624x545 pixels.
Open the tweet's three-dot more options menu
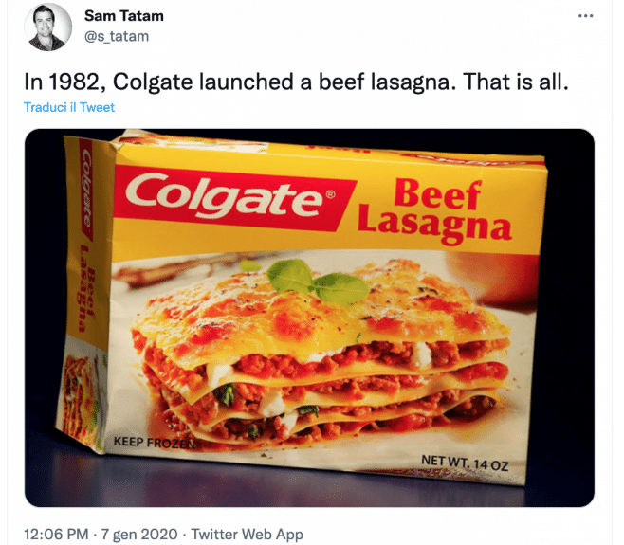(585, 16)
